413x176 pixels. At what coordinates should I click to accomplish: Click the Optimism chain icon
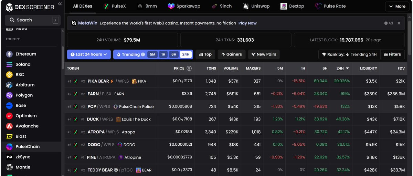point(9,116)
